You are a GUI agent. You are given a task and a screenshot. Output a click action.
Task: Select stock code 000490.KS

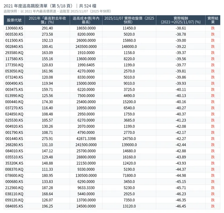pyautogui.click(x=14, y=84)
